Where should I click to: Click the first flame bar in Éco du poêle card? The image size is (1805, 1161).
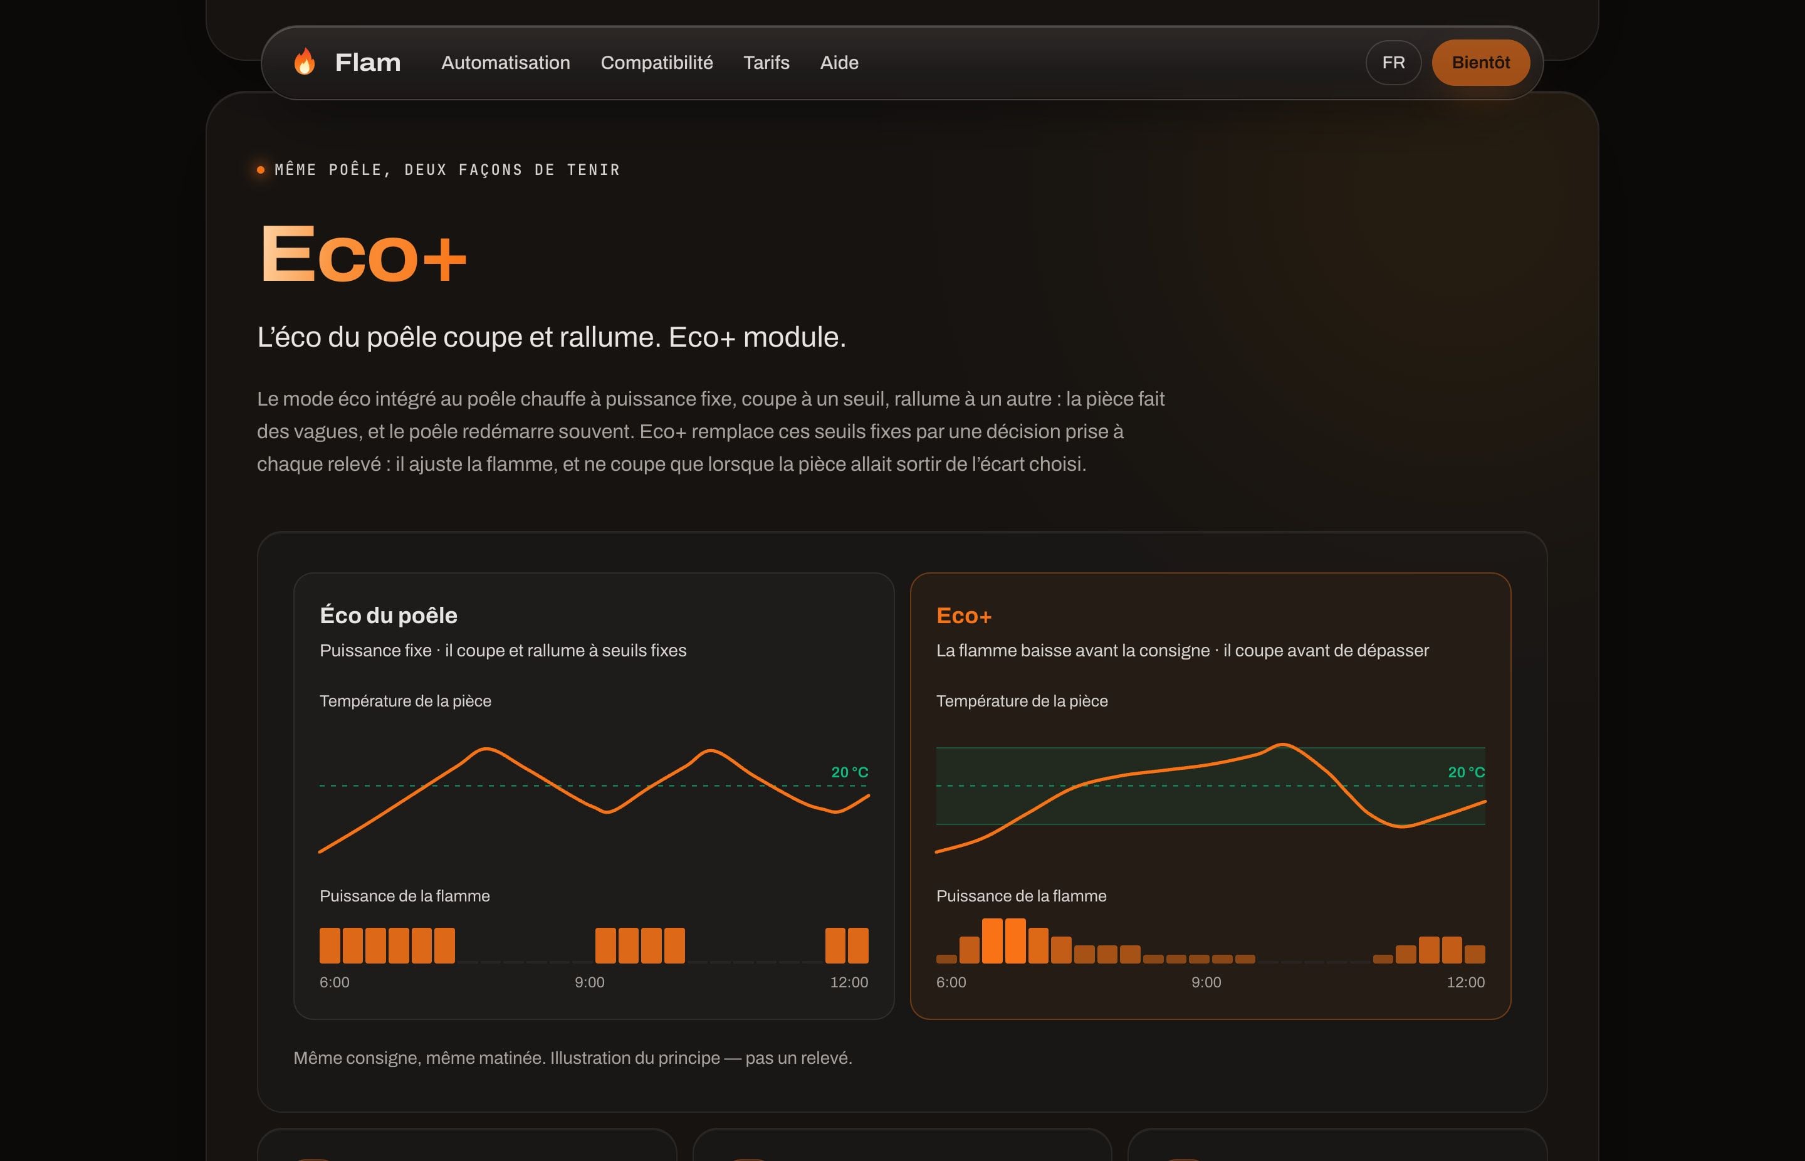coord(330,945)
